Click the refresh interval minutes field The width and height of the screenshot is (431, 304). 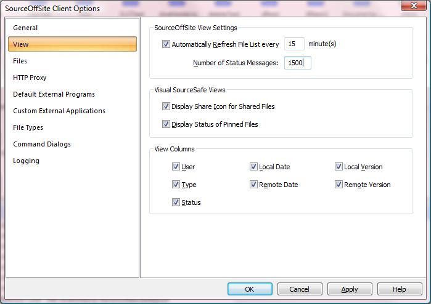[x=294, y=44]
